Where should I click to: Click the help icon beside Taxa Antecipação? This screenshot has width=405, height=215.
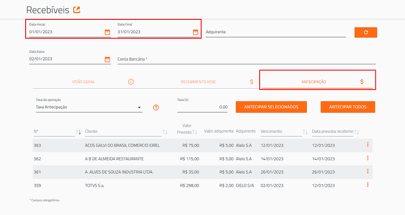(x=156, y=107)
